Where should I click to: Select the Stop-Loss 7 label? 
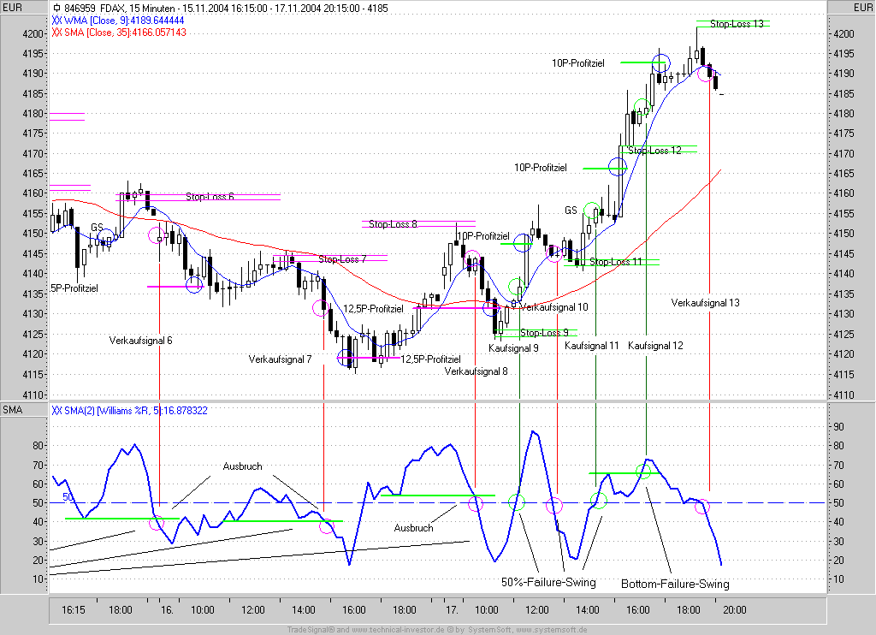(342, 259)
